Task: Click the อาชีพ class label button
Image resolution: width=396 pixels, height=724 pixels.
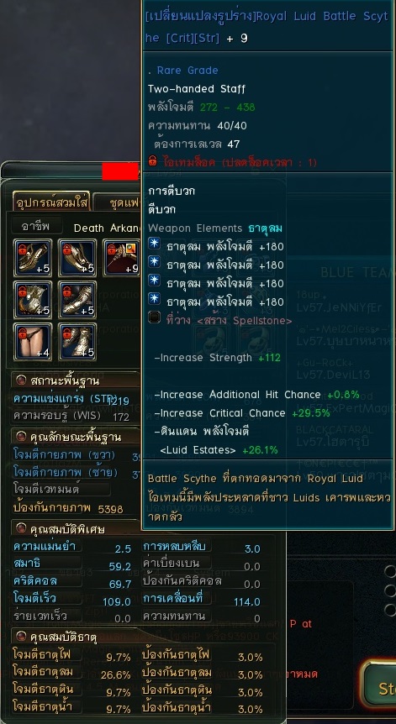Action: pos(35,226)
